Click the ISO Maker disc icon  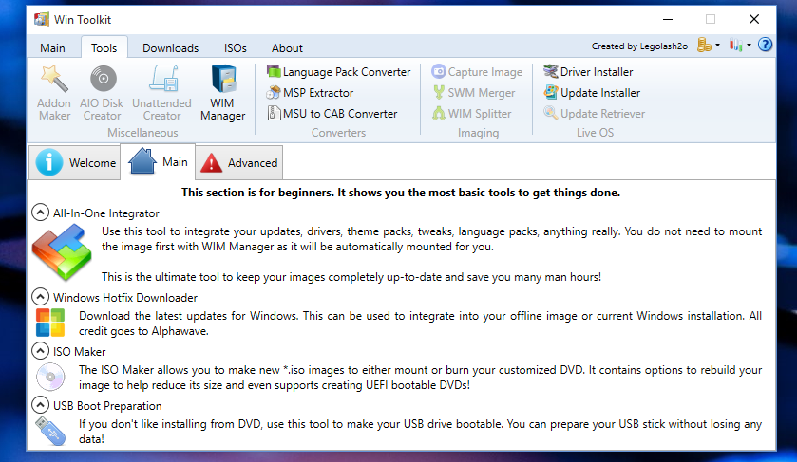[x=50, y=376]
